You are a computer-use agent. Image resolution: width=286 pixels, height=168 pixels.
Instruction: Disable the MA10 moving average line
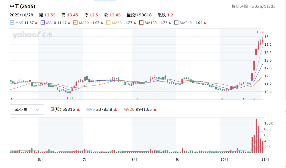(43, 23)
